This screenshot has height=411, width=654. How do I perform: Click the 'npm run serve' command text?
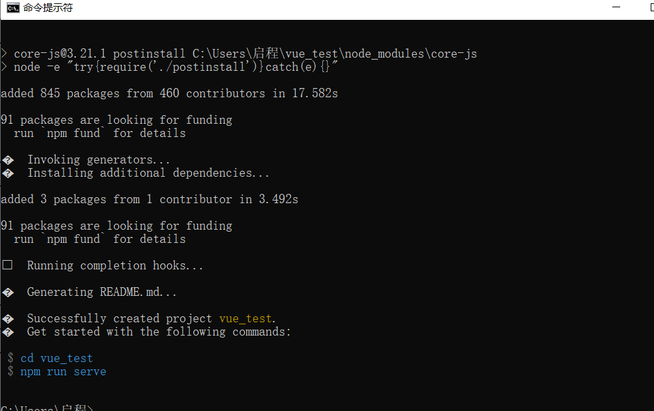point(63,371)
